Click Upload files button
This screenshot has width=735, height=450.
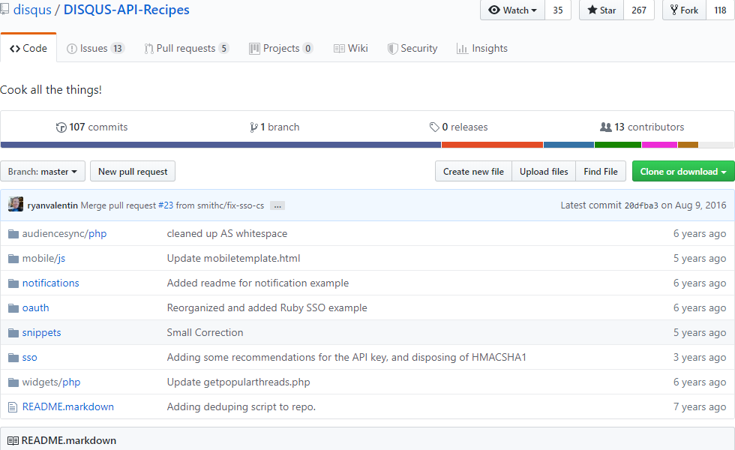click(544, 172)
